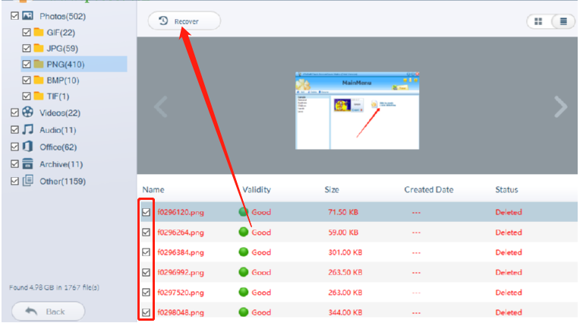This screenshot has width=583, height=323.
Task: Click the TIF folder icon
Action: (x=39, y=96)
